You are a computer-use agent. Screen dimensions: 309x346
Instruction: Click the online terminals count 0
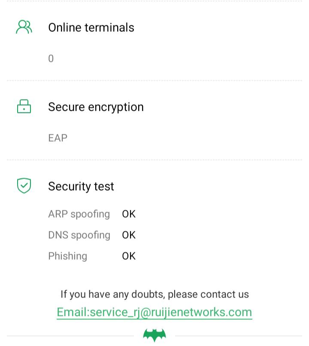click(51, 59)
